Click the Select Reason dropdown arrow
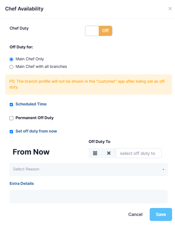 coord(163,170)
